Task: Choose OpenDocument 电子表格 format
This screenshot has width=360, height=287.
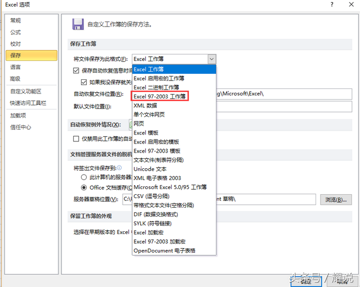Action: click(x=174, y=250)
